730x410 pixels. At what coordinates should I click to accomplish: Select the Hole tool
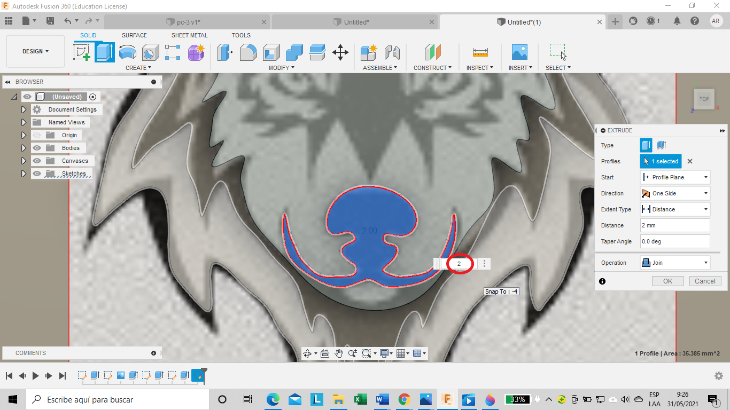coord(150,52)
